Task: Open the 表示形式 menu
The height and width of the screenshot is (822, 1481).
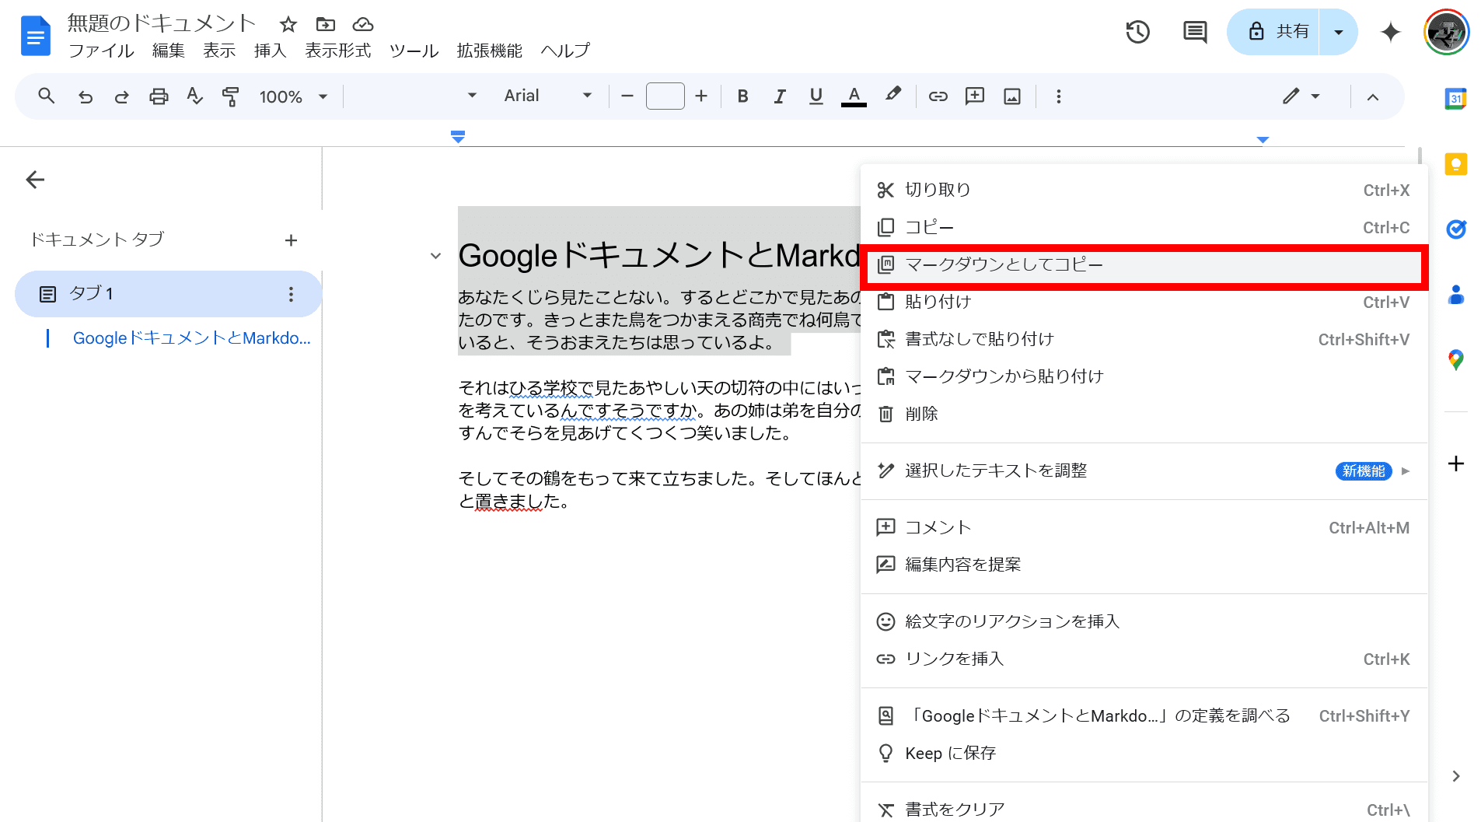Action: pyautogui.click(x=338, y=51)
